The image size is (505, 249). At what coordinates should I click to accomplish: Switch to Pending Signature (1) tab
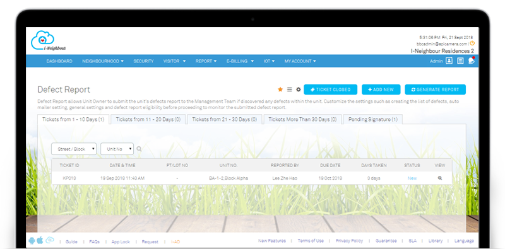372,119
